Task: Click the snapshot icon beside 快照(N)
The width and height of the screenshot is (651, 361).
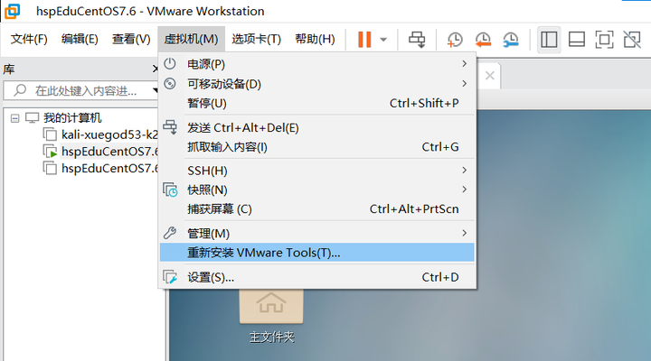Action: 170,190
